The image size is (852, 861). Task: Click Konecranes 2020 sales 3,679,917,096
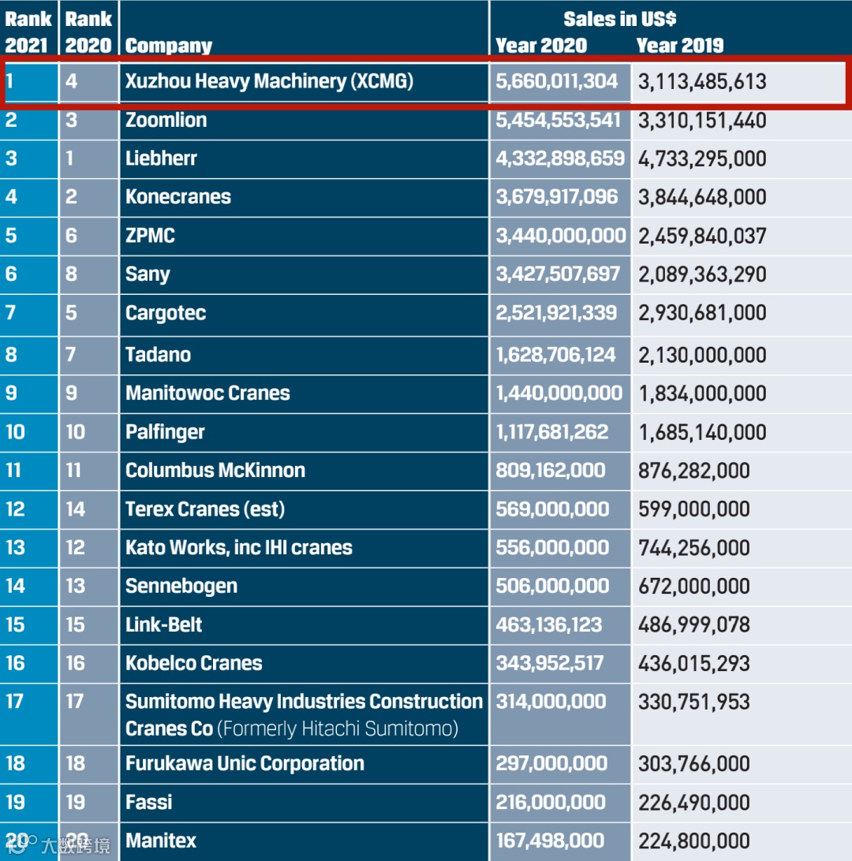click(556, 197)
